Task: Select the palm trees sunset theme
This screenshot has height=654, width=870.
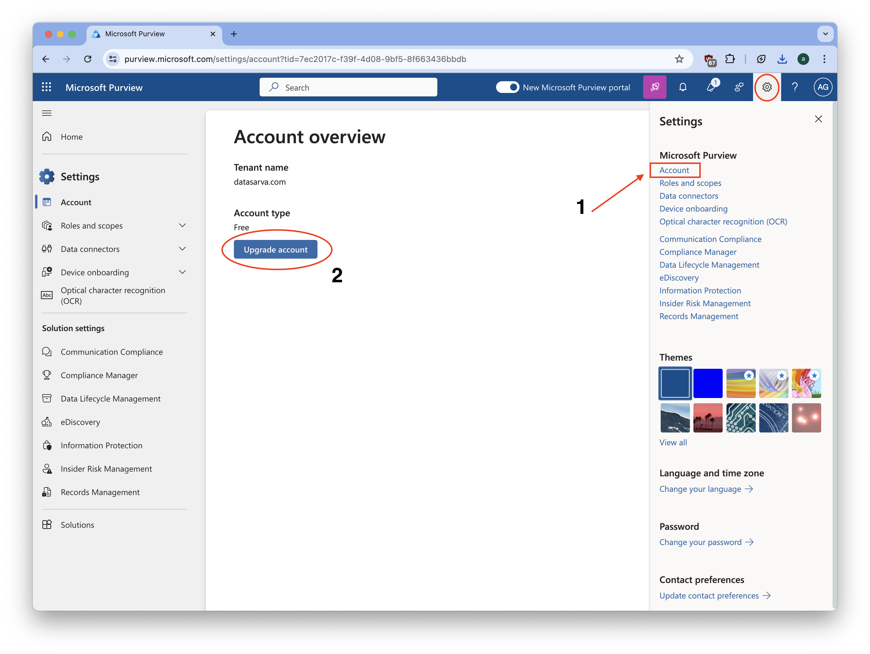Action: point(707,418)
